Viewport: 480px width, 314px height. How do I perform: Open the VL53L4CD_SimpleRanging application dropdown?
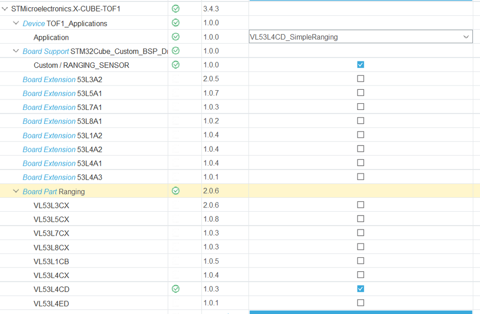(361, 36)
